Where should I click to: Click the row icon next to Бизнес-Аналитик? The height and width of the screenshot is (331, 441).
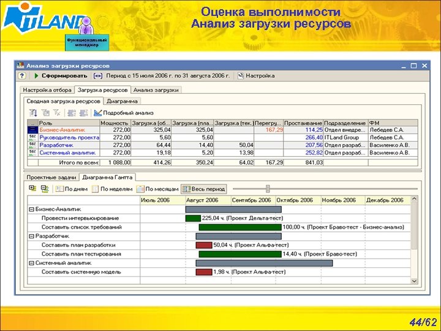(32, 130)
